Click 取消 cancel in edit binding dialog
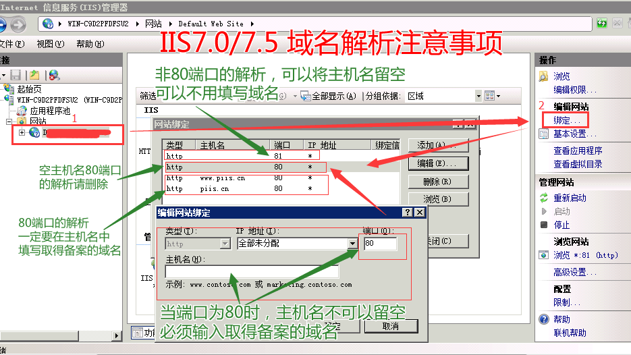 pos(391,326)
